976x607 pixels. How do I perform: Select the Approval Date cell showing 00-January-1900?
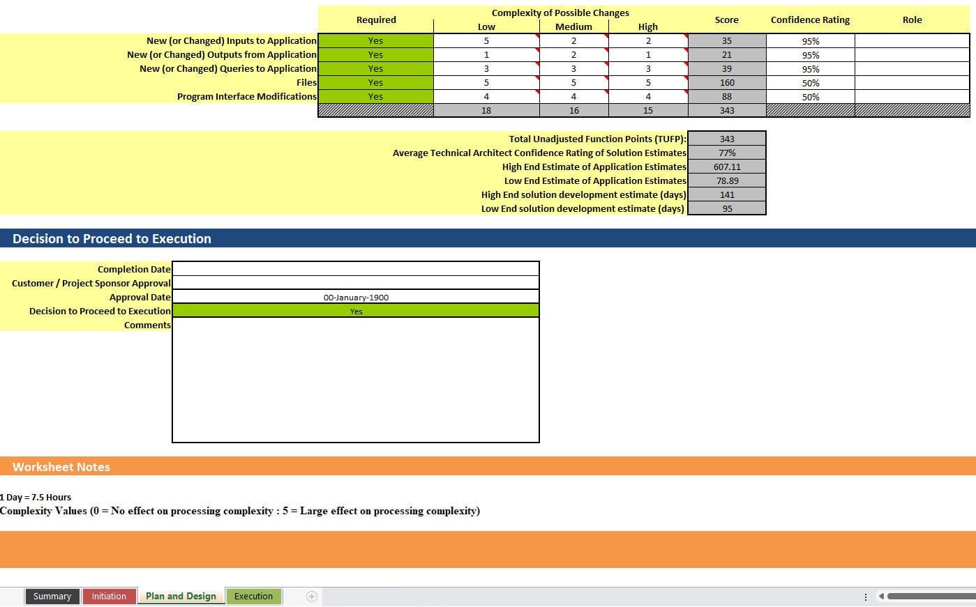356,297
